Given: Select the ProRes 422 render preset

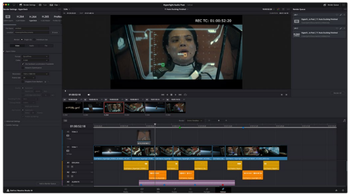Looking at the screenshot, I should pyautogui.click(x=57, y=18).
